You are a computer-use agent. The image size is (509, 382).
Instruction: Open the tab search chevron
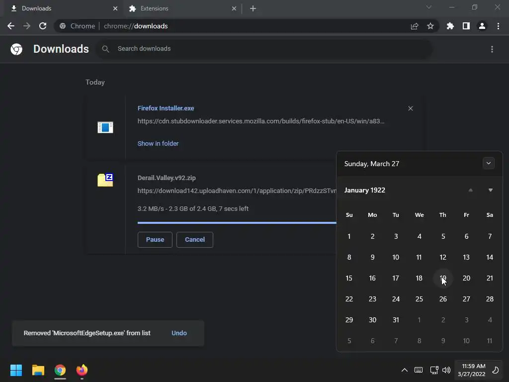coord(429,7)
